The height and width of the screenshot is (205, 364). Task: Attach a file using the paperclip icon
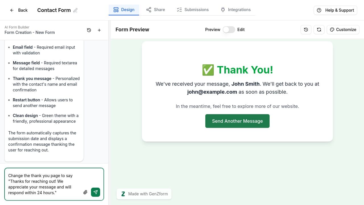coord(85,192)
